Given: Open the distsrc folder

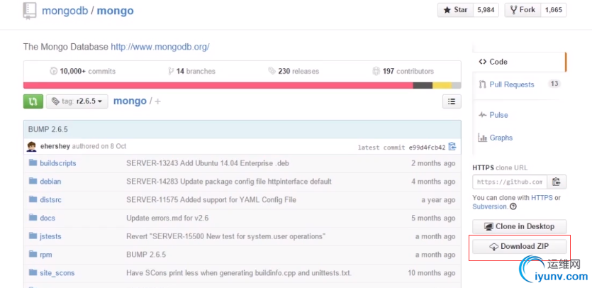Looking at the screenshot, I should coord(50,199).
